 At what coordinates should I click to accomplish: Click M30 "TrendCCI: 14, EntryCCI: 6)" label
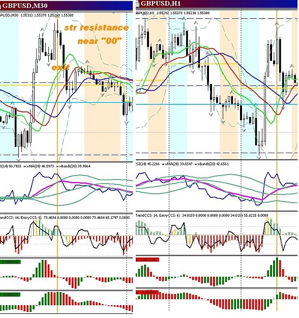point(21,218)
